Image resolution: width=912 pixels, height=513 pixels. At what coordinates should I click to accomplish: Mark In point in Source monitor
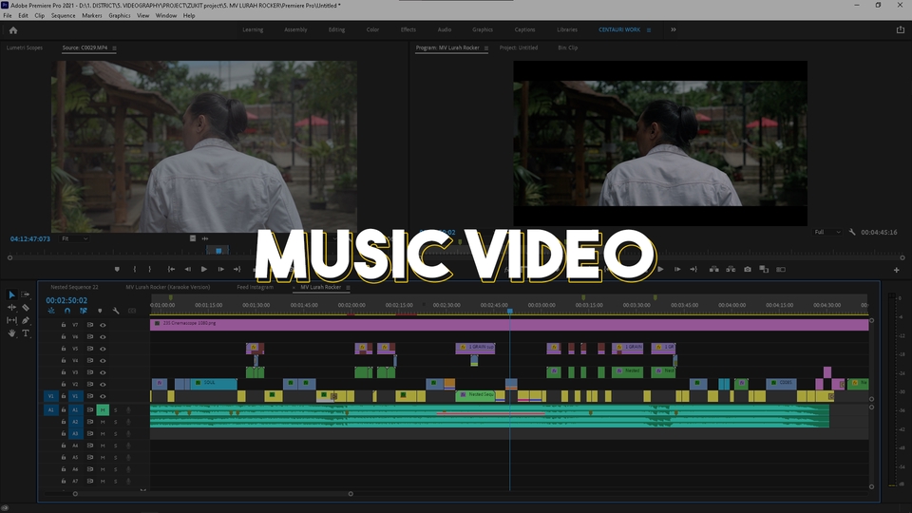click(x=134, y=269)
